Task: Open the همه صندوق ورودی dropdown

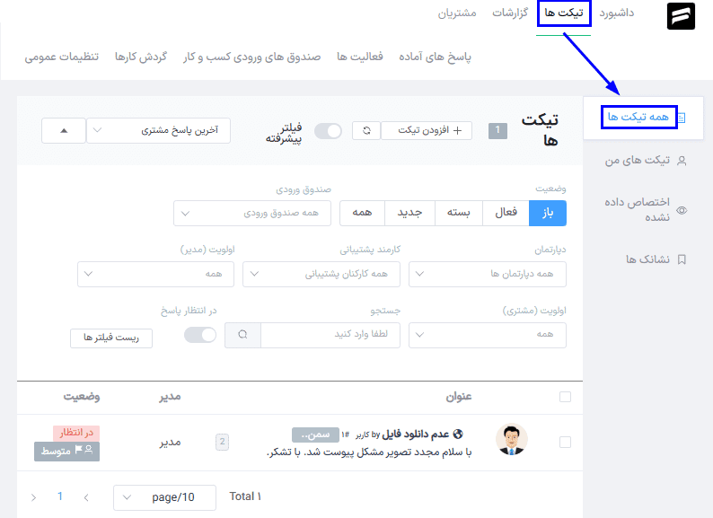Action: [x=252, y=213]
